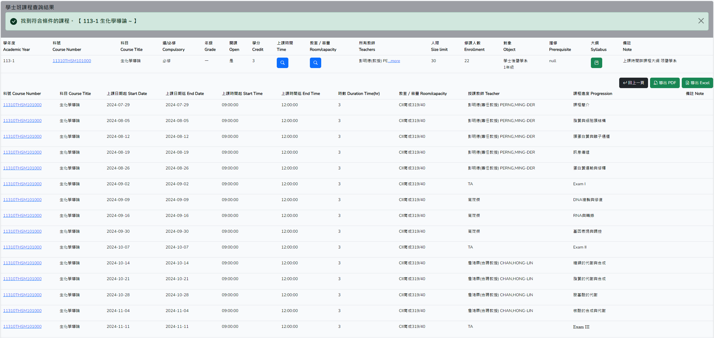
Task: Open course link for 2024-11-11 Exam III
Action: 22,326
